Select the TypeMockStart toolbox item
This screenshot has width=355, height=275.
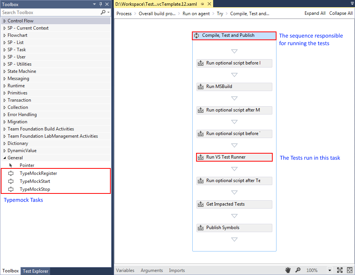pyautogui.click(x=35, y=181)
